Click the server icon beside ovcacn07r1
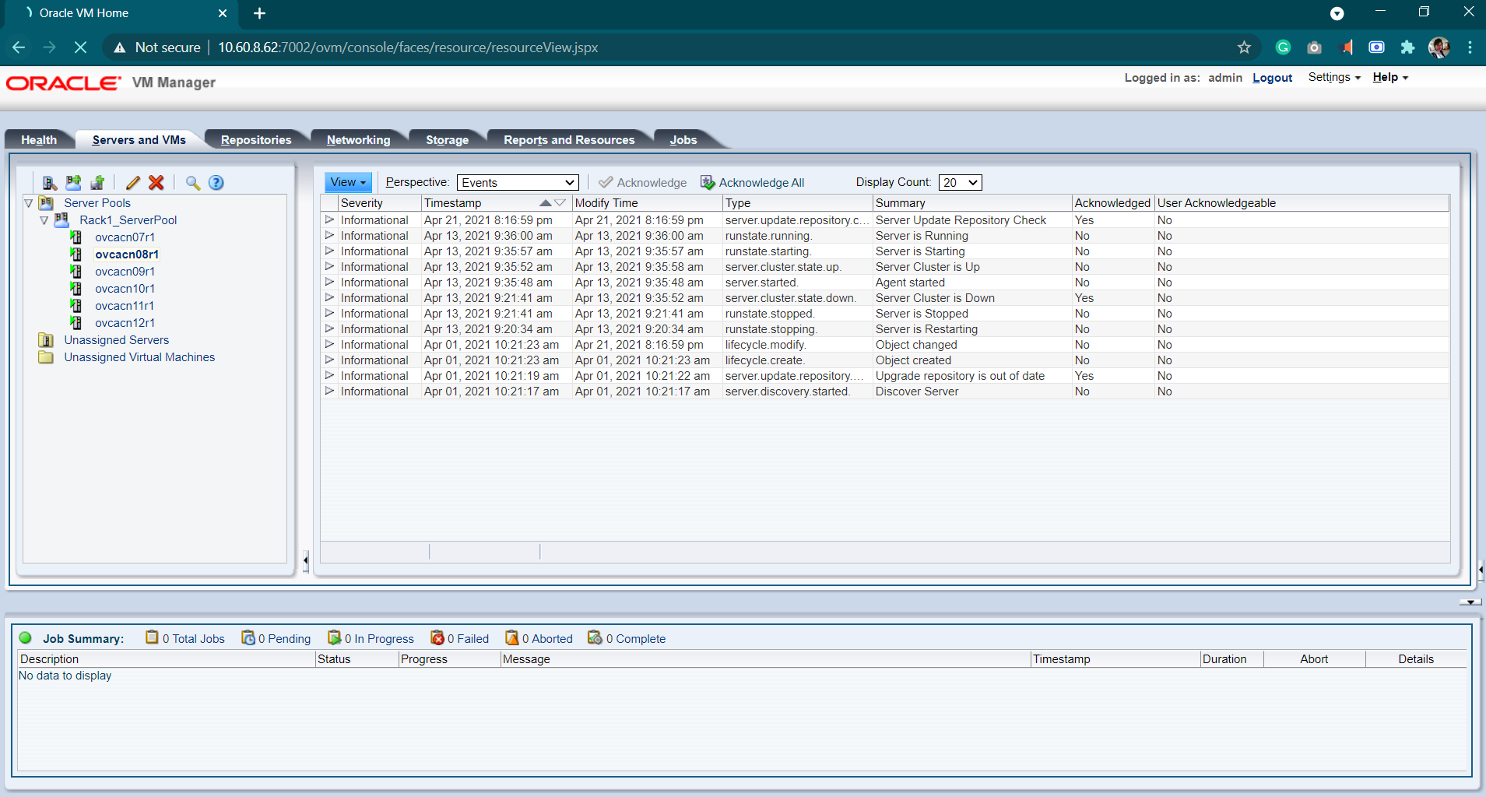The image size is (1486, 797). point(76,237)
